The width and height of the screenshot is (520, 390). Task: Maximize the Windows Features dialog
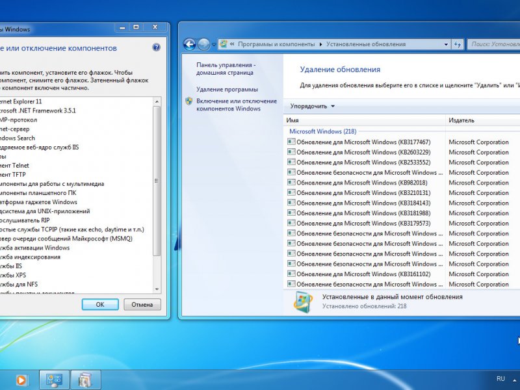click(136, 27)
